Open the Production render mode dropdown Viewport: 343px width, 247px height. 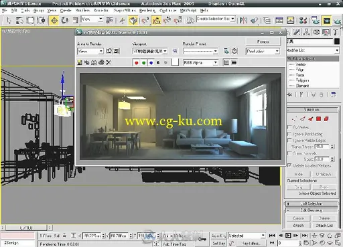(x=263, y=52)
